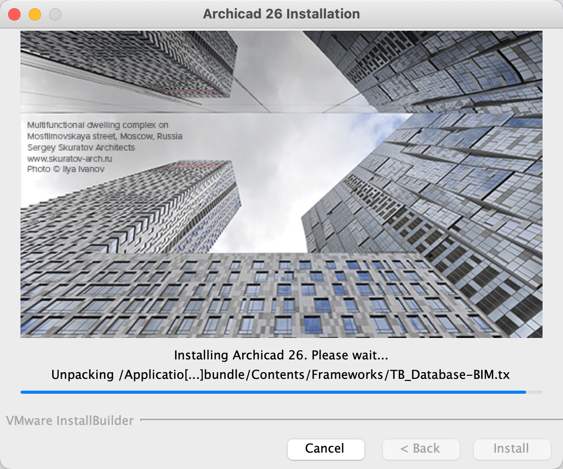Viewport: 563px width, 469px height.
Task: Click the 'VMware InstallBuilder' label
Action: click(70, 420)
